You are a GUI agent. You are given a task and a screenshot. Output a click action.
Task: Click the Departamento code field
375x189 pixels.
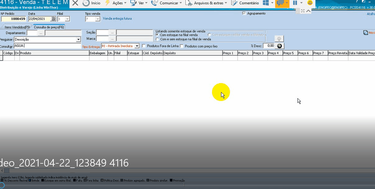(32, 33)
